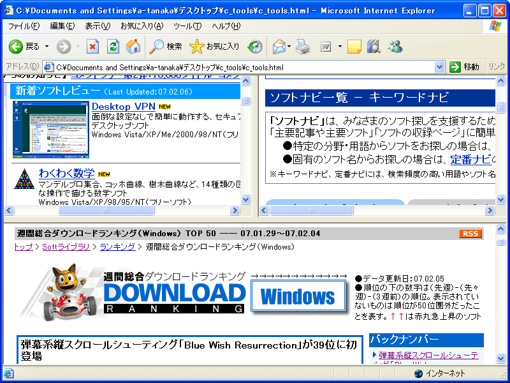Follow the トップ breadcrumb link
The height and width of the screenshot is (383, 510).
(x=24, y=247)
